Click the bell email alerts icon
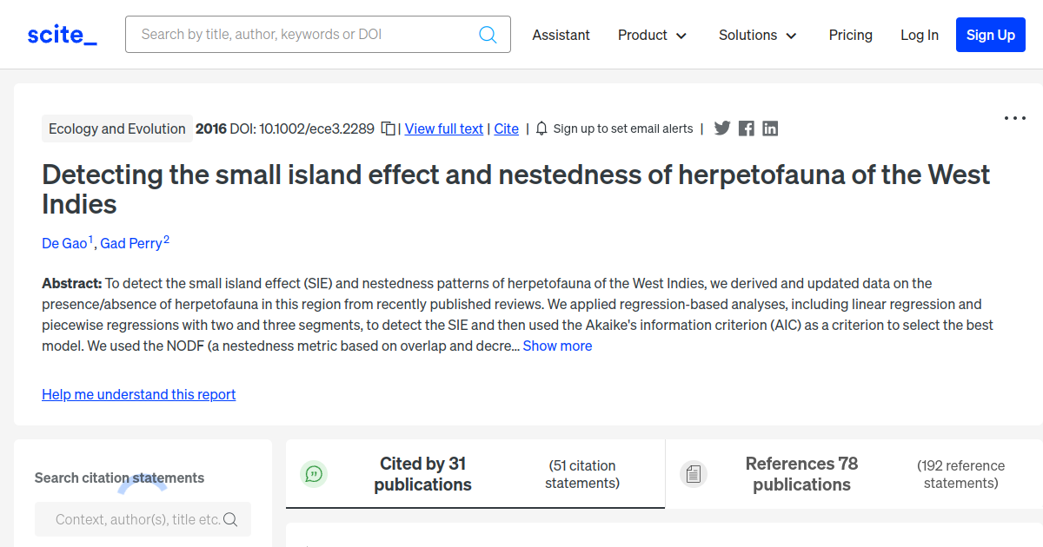Screen dimensions: 1043x547 541,129
